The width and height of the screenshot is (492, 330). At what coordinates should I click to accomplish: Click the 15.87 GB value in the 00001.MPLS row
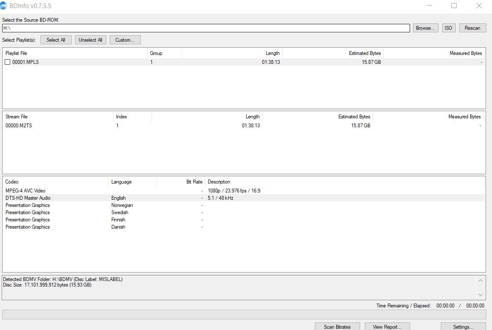371,62
